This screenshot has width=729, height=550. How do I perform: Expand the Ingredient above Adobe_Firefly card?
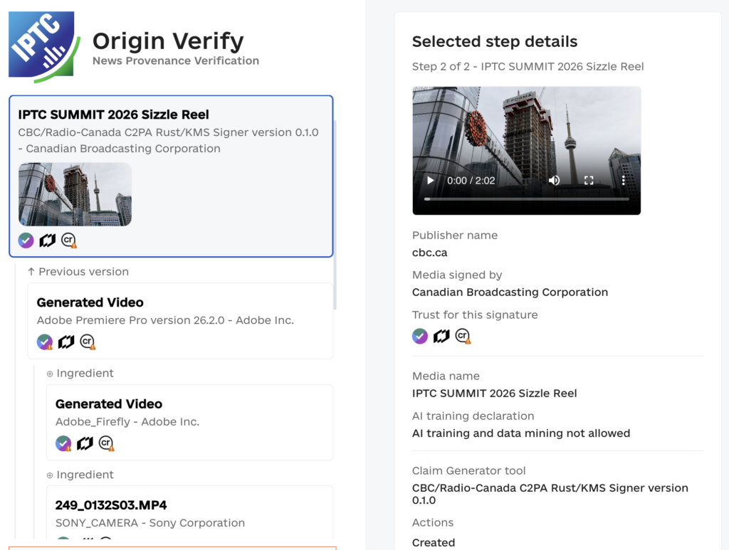click(x=80, y=373)
